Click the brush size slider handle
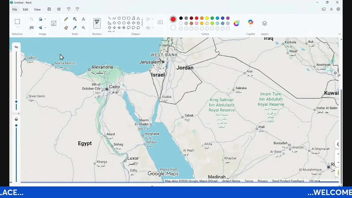Image resolution: width=352 pixels, height=198 pixels. (x=16, y=102)
